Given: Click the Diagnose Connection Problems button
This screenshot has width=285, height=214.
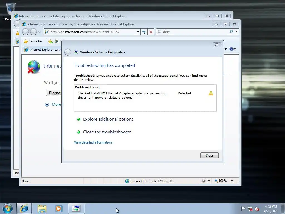Looking at the screenshot, I should [54, 93].
